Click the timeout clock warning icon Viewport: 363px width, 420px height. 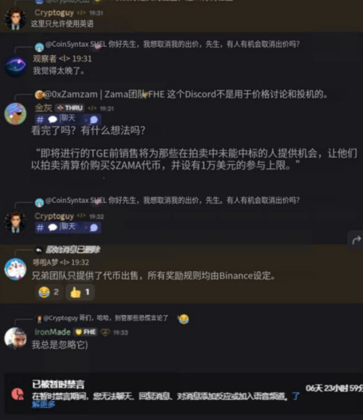(x=18, y=394)
